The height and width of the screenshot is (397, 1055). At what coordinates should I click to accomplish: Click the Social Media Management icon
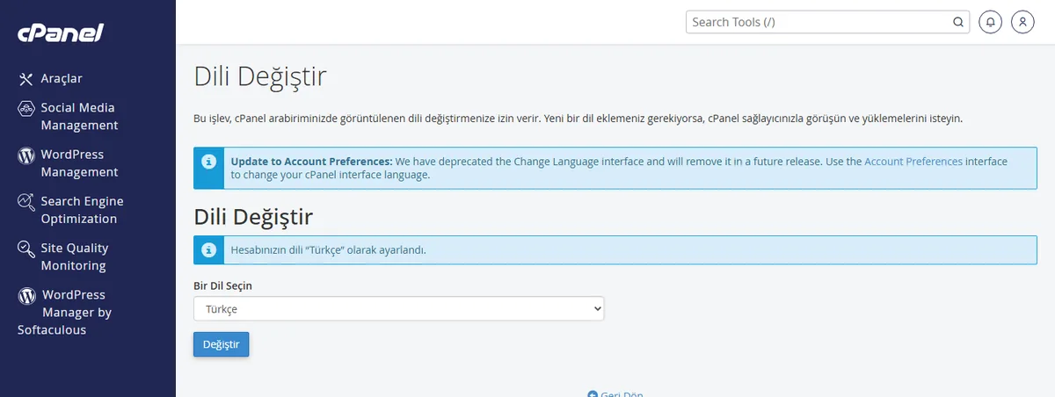[x=25, y=108]
